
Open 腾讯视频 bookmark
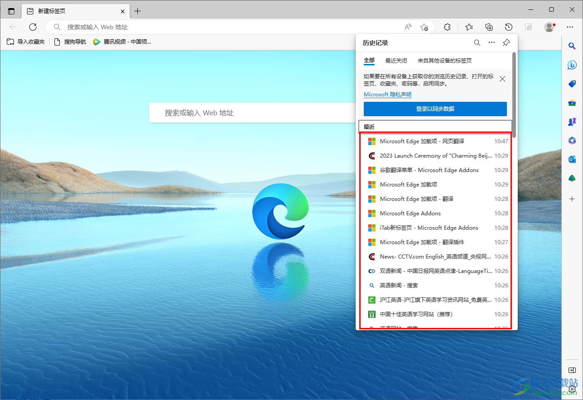[x=122, y=42]
